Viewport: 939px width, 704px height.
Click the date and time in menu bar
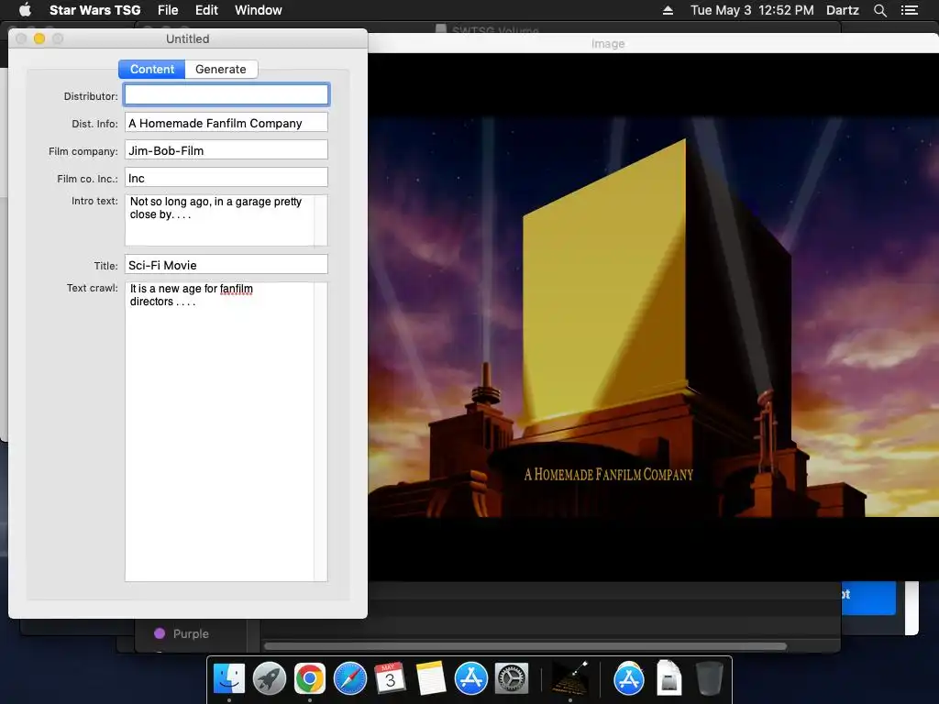tap(752, 10)
